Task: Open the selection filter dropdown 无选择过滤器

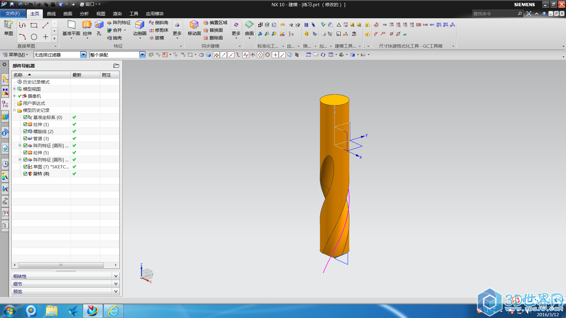Action: [x=83, y=55]
